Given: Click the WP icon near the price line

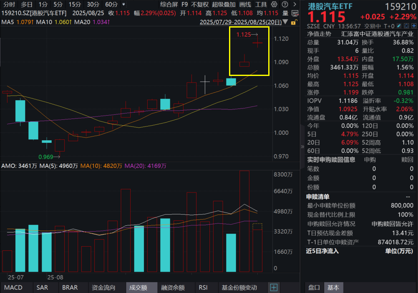Looking at the screenshot, I should (294, 13).
